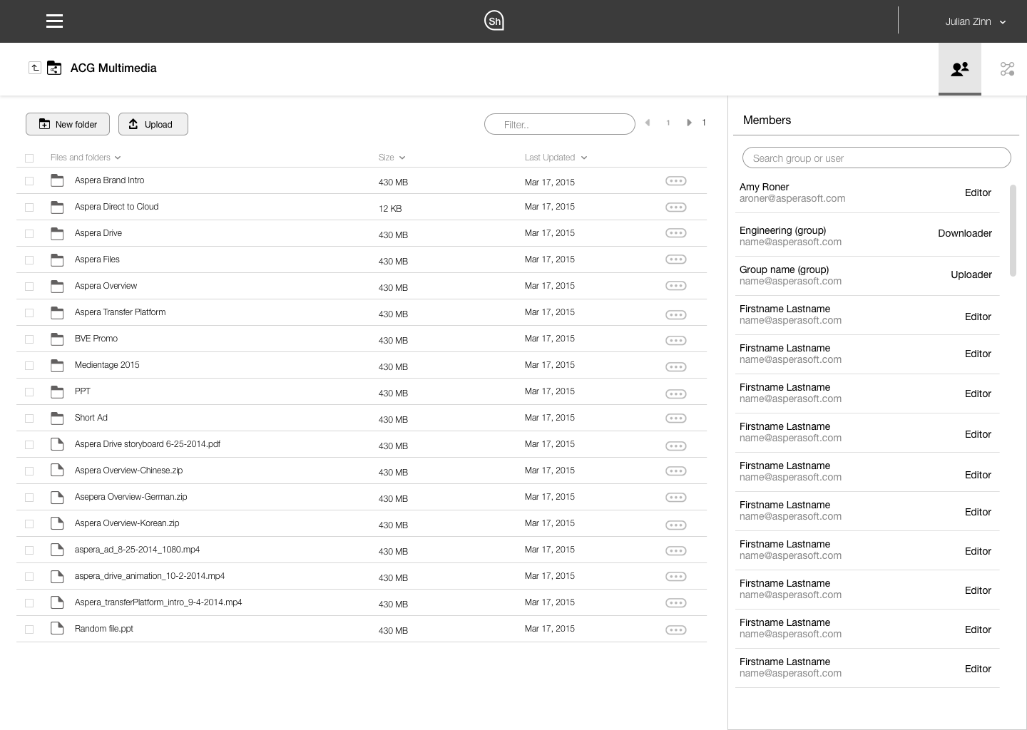
Task: Toggle the select-all files checkbox
Action: tap(29, 158)
